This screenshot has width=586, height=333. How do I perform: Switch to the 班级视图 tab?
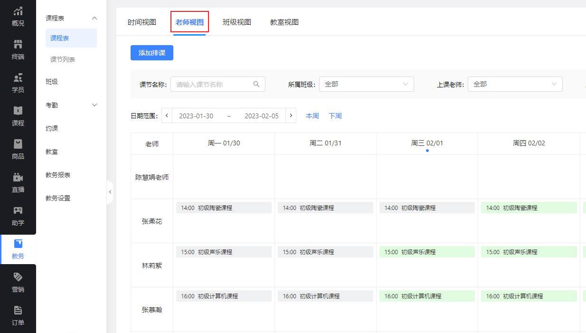(237, 22)
